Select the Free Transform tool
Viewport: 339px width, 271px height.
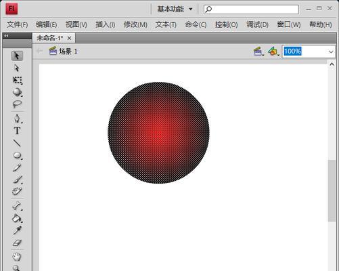click(17, 80)
